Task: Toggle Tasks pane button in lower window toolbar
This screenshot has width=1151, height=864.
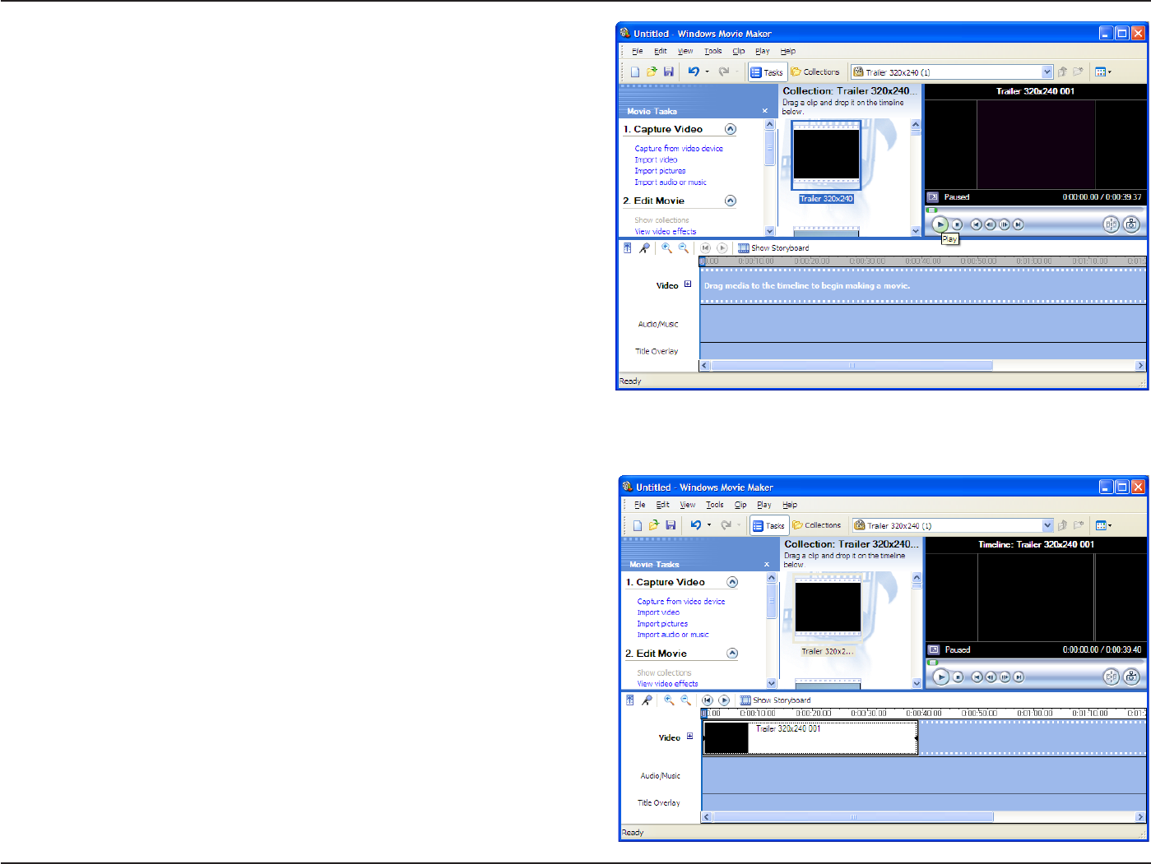Action: pyautogui.click(x=769, y=525)
